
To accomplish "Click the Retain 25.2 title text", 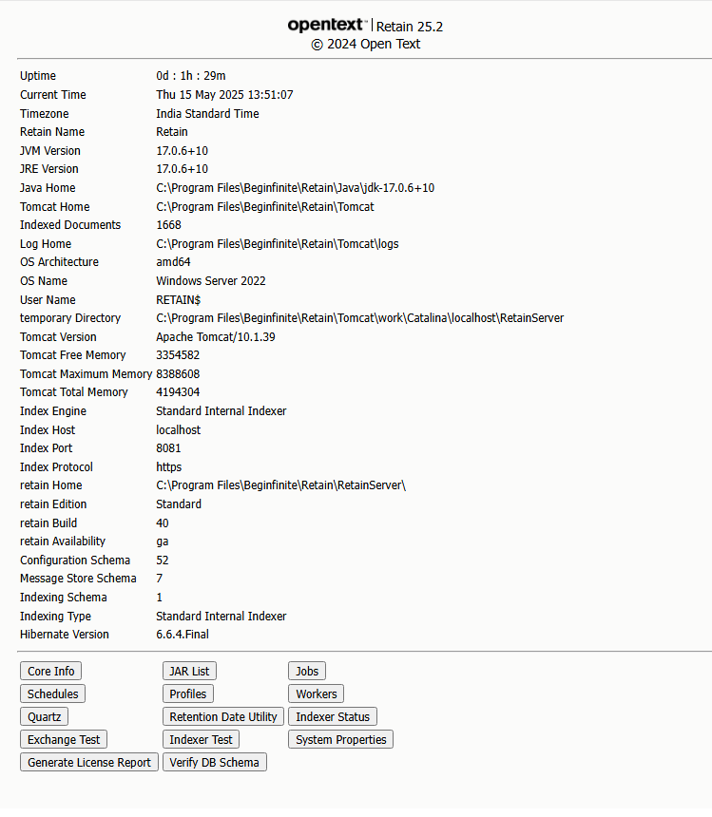I will click(410, 27).
